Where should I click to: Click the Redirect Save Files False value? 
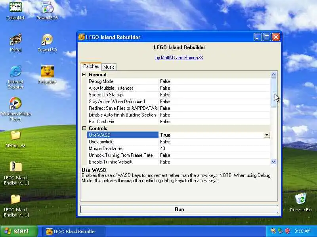click(x=214, y=108)
